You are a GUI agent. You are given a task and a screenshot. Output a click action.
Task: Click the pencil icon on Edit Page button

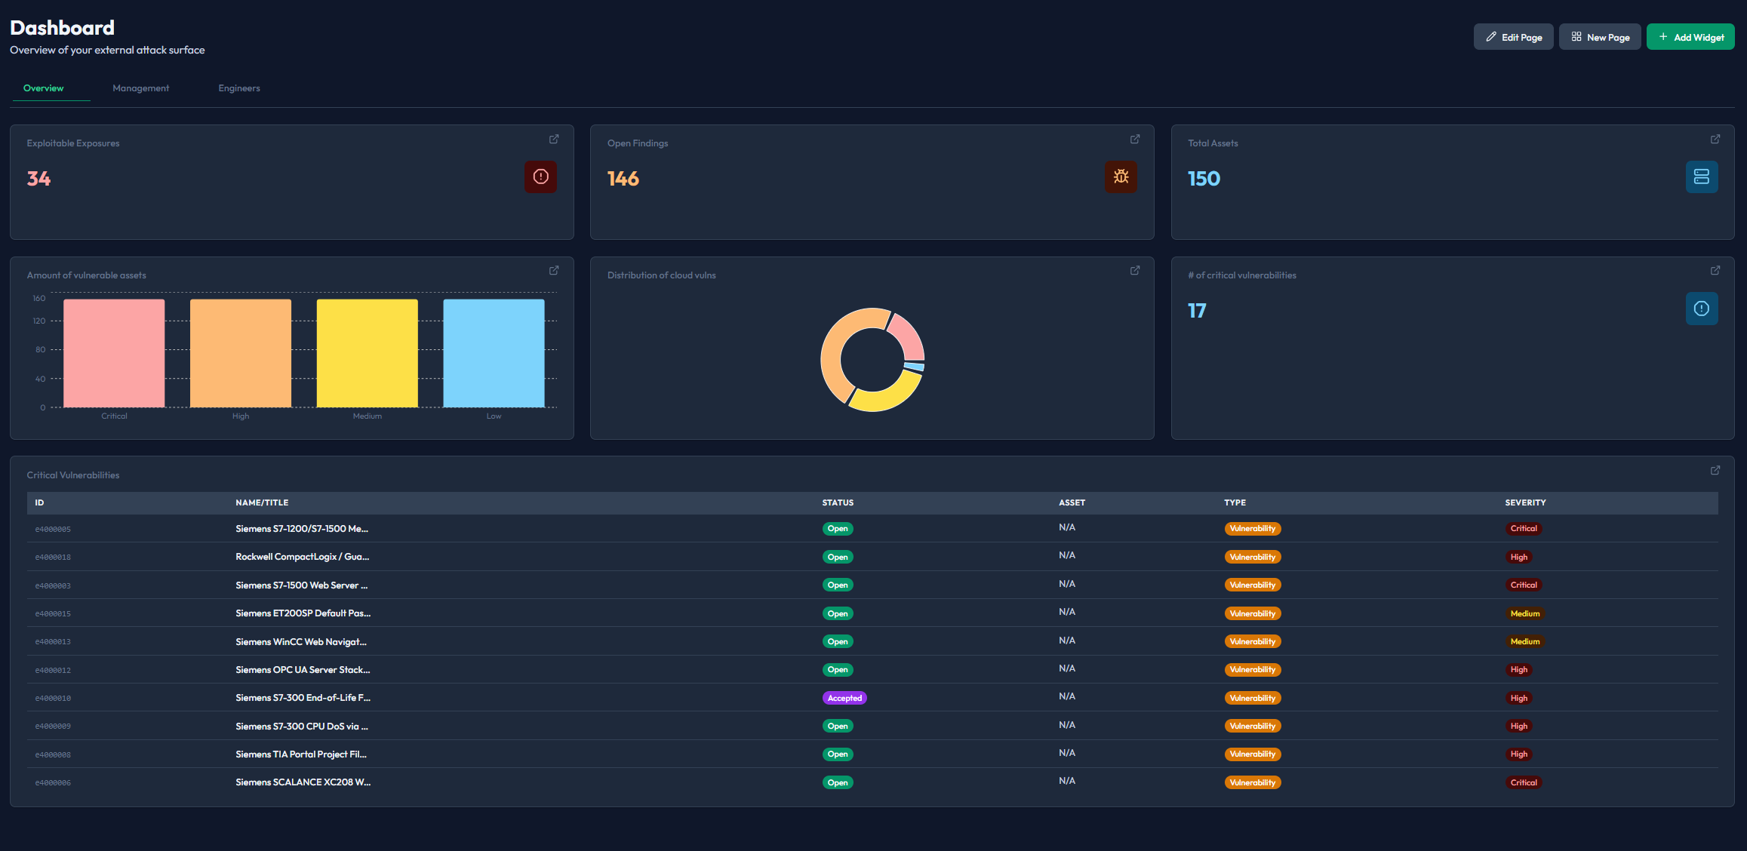1491,36
